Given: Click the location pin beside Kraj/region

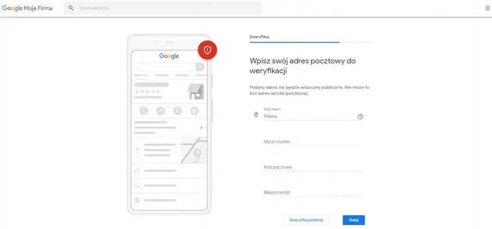Looking at the screenshot, I should [256, 115].
